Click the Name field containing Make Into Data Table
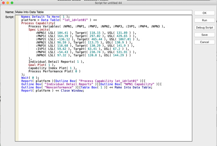Viewport: 217px width, 146px height. [x=104, y=12]
